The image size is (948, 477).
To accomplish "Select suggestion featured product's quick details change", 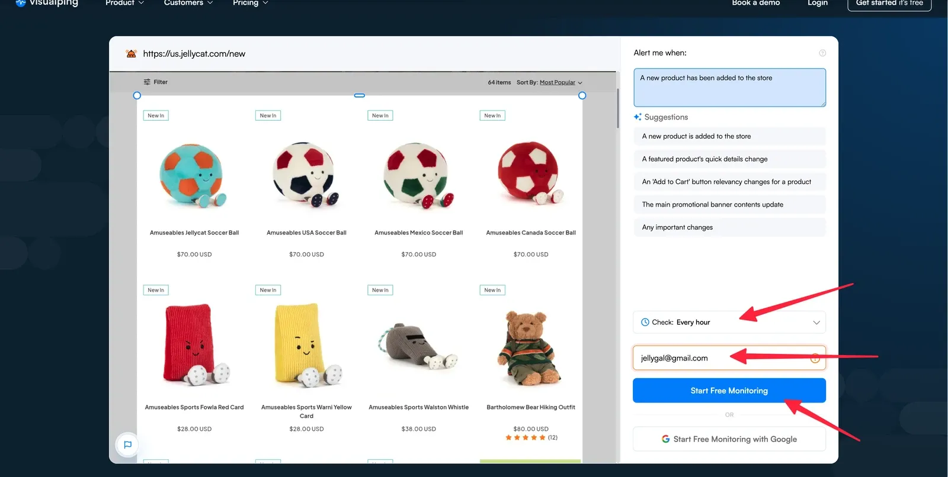I will (729, 159).
